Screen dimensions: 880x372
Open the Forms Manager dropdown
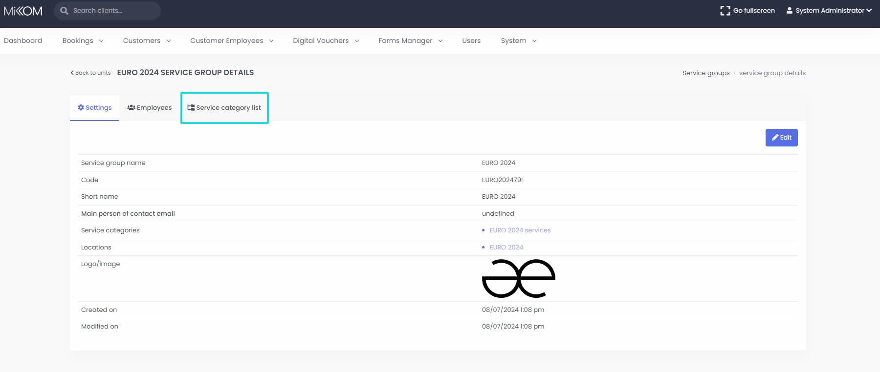coord(410,41)
